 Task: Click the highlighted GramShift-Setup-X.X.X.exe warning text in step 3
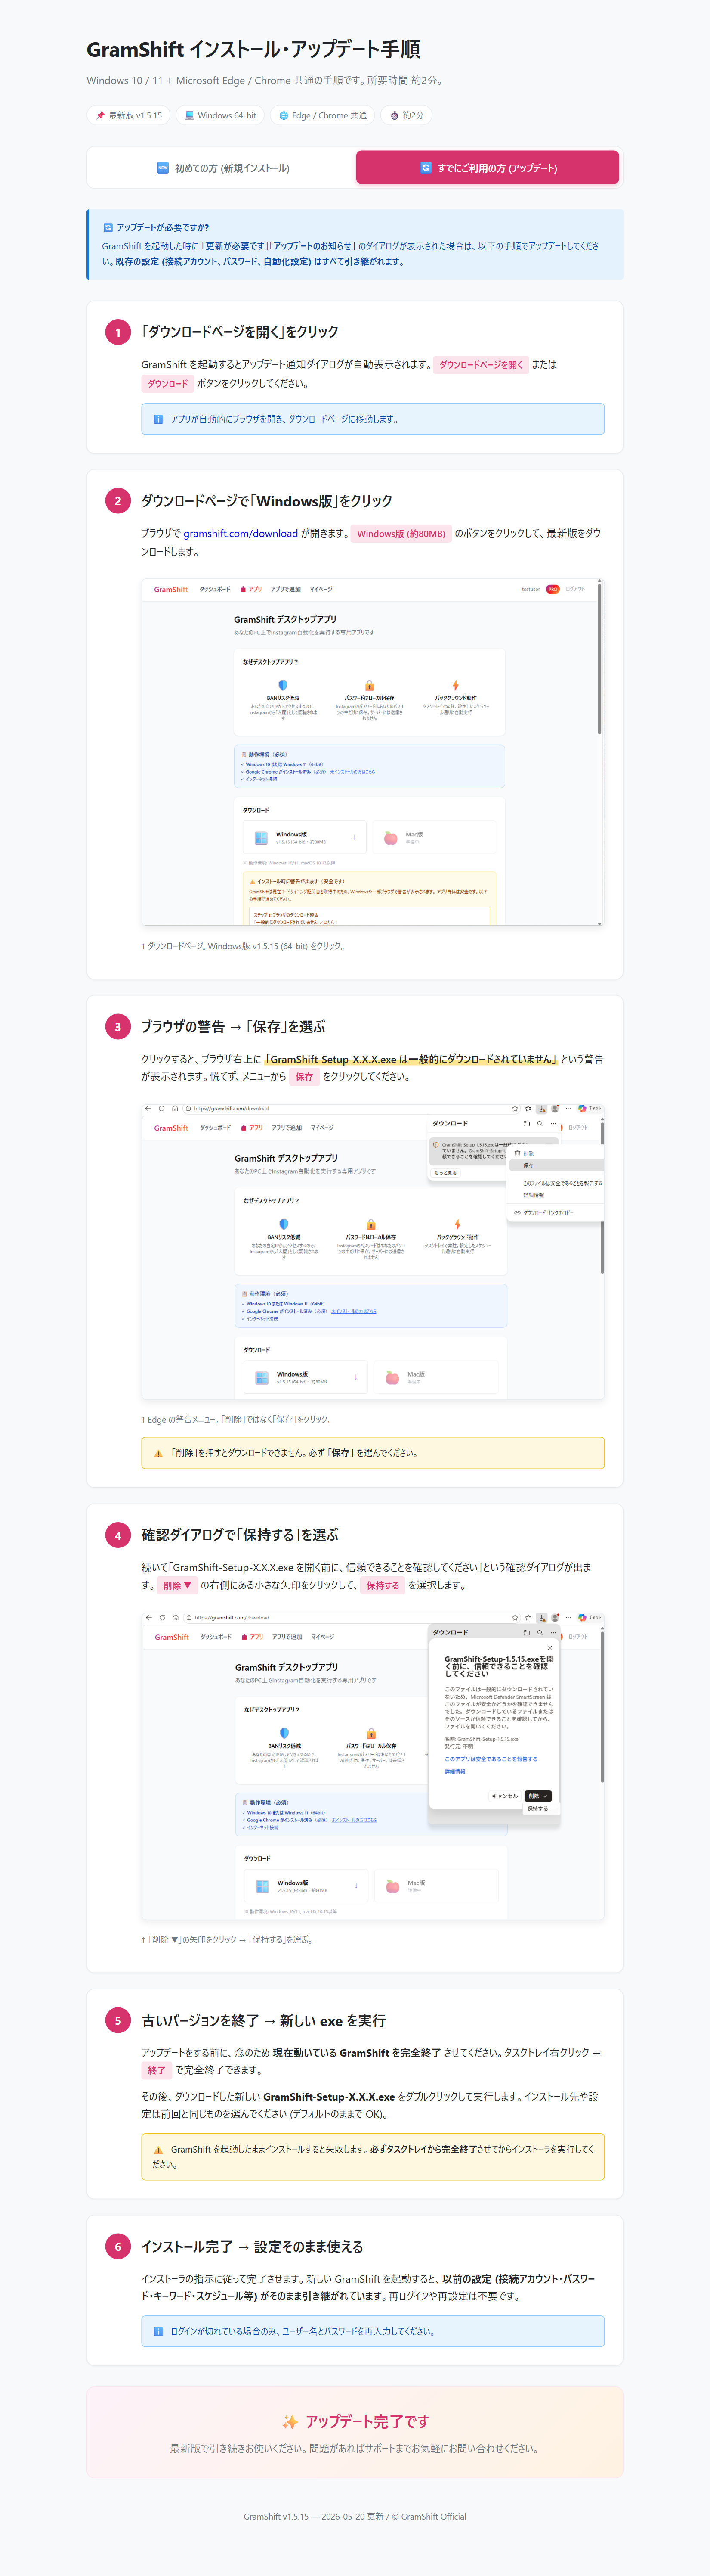pos(411,1059)
